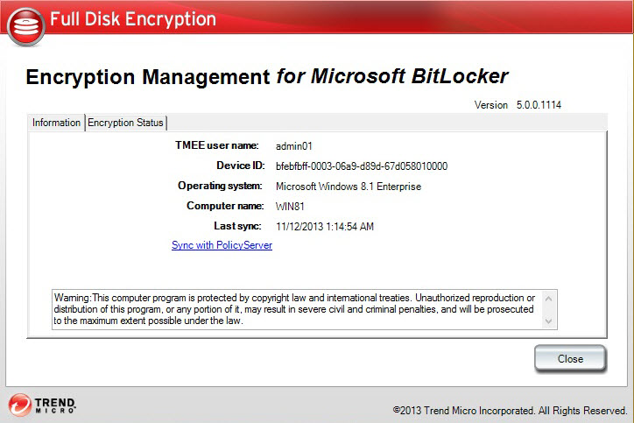
Task: Click the TMEE user name value admin01
Action: 294,145
